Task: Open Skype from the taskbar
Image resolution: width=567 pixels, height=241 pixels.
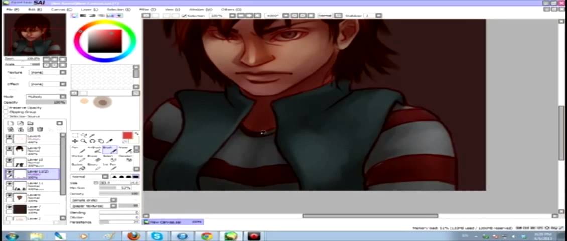Action: click(x=157, y=236)
